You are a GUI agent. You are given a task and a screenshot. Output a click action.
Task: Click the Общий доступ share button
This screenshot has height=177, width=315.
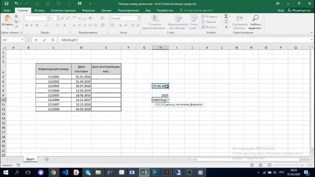click(299, 10)
